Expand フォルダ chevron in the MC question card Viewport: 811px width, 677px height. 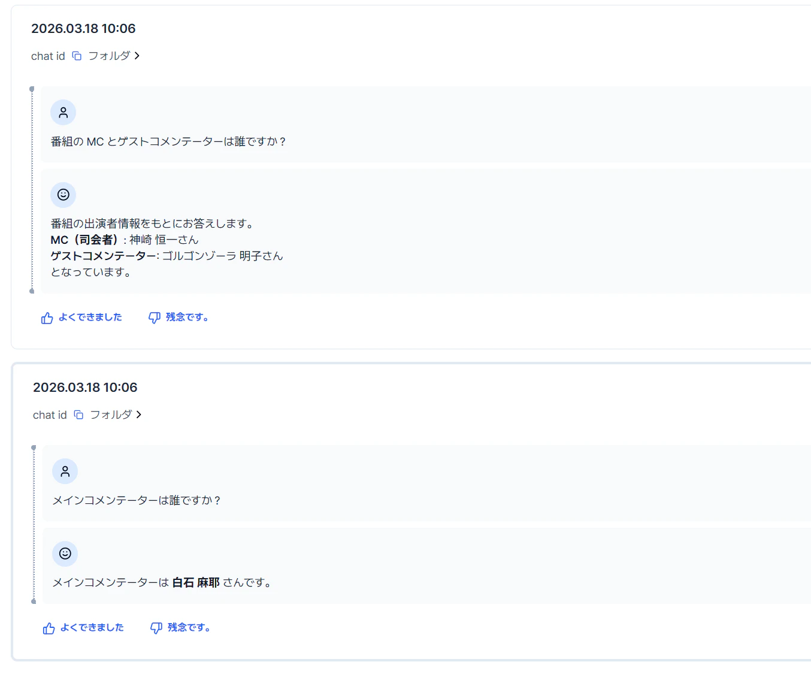137,56
